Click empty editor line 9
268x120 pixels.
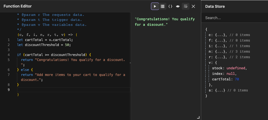(x=74, y=90)
